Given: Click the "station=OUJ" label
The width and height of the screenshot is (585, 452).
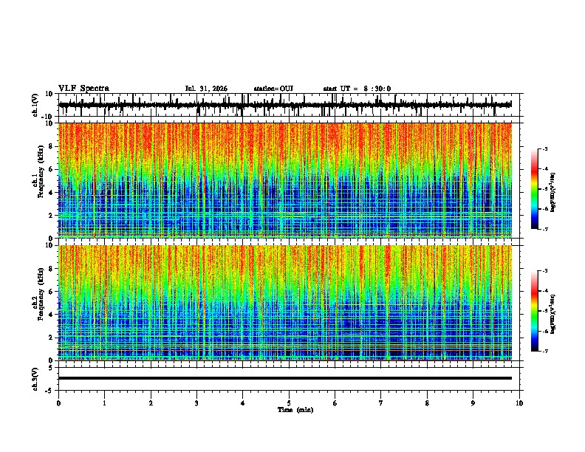Looking at the screenshot, I should 273,89.
